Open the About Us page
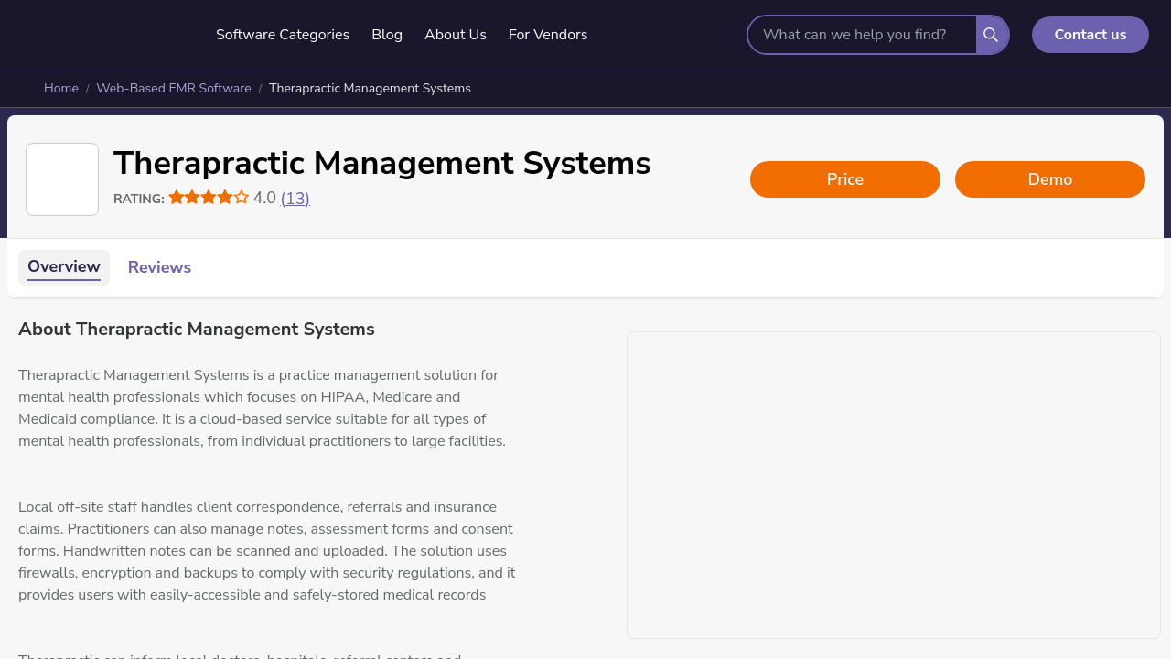 (456, 35)
